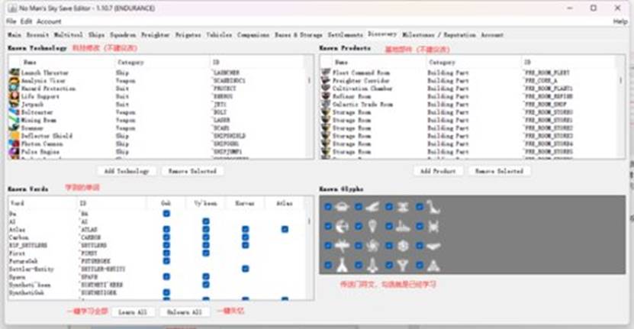Select the Life Support technology icon
The width and height of the screenshot is (634, 329).
pyautogui.click(x=14, y=96)
